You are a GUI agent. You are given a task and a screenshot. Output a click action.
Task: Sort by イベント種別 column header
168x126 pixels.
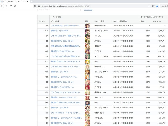coord(99,22)
